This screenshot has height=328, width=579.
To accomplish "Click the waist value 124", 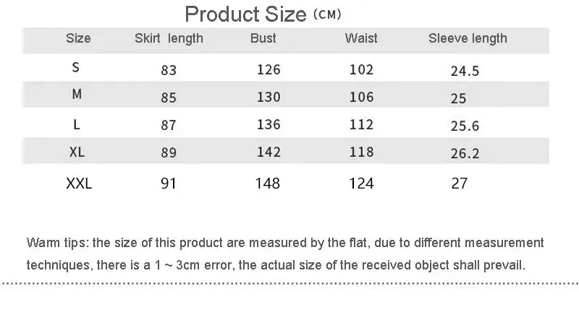I will (x=361, y=184).
